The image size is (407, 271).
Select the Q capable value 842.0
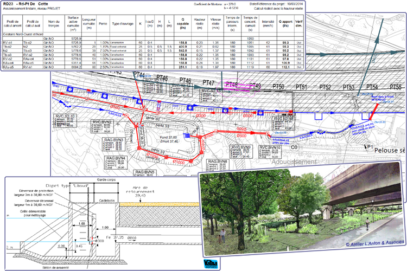click(183, 51)
